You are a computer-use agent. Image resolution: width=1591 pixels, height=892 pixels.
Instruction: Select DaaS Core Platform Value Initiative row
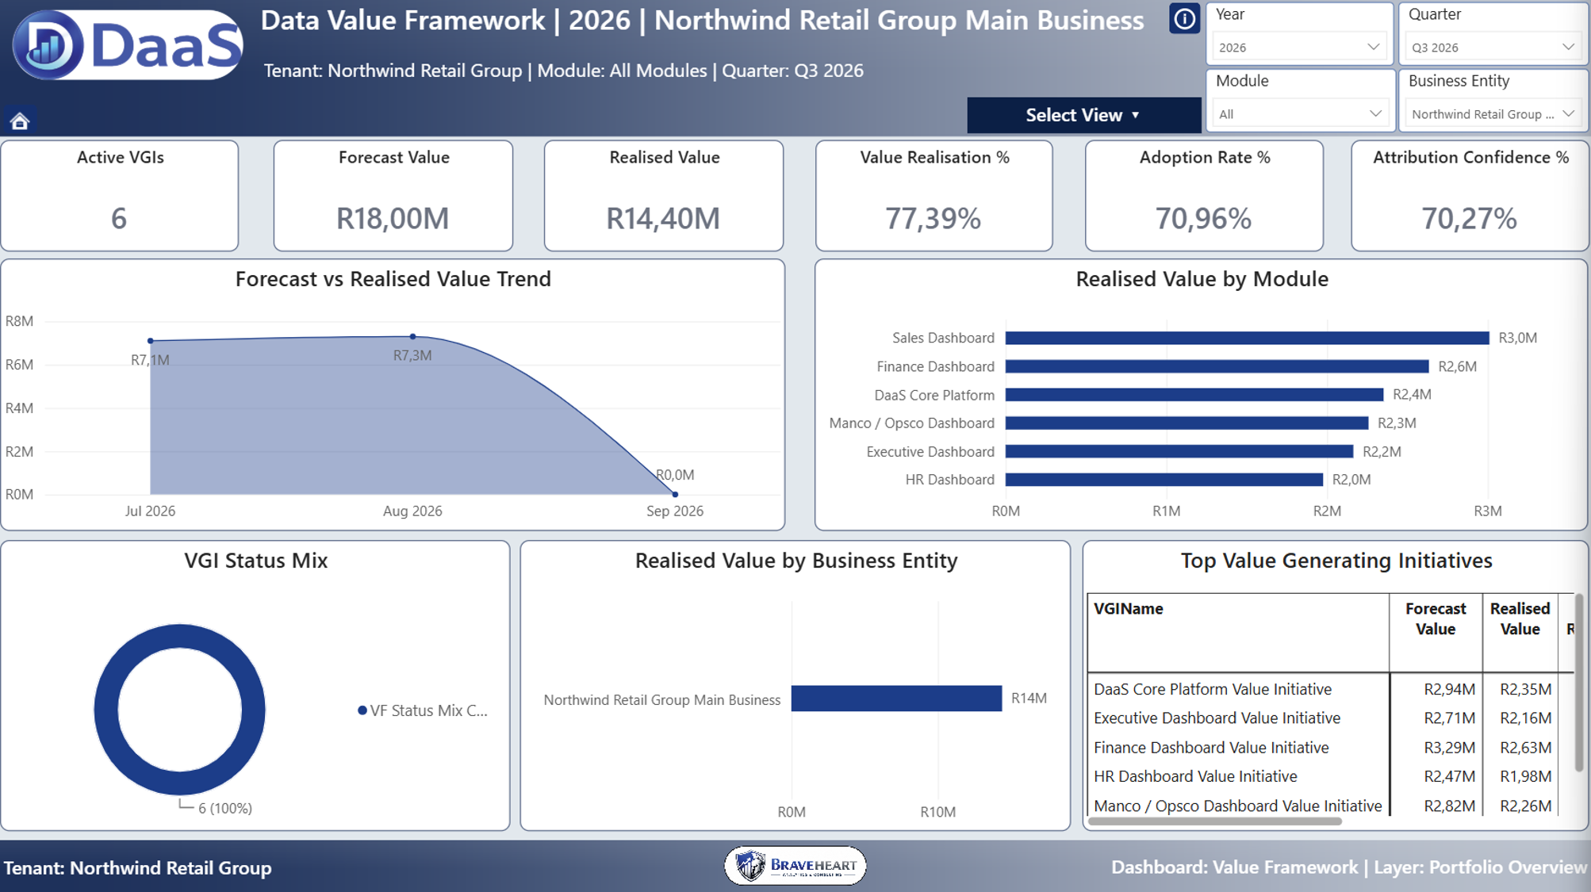[1329, 689]
